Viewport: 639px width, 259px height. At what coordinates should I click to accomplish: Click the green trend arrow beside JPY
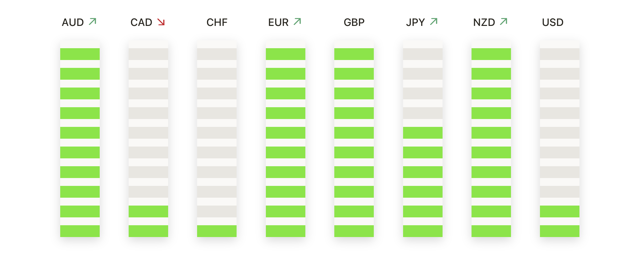[434, 22]
